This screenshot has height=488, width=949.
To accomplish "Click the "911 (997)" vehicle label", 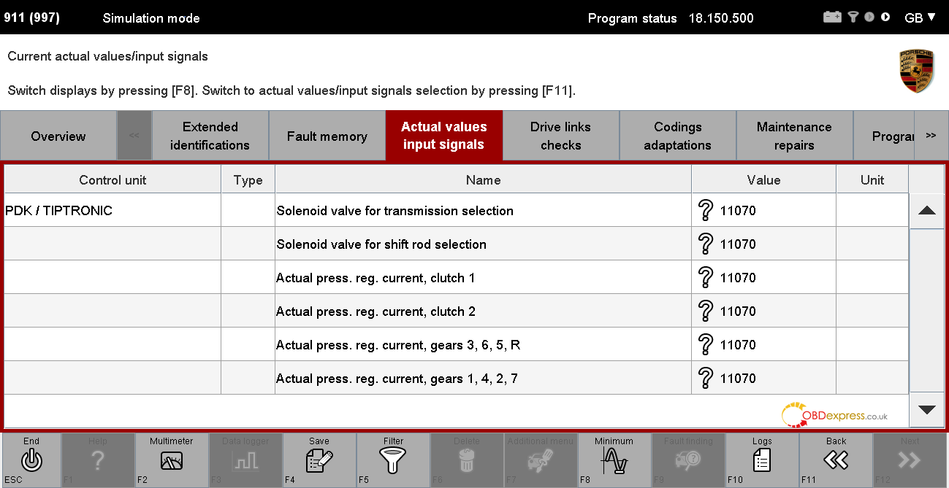I will pyautogui.click(x=32, y=18).
